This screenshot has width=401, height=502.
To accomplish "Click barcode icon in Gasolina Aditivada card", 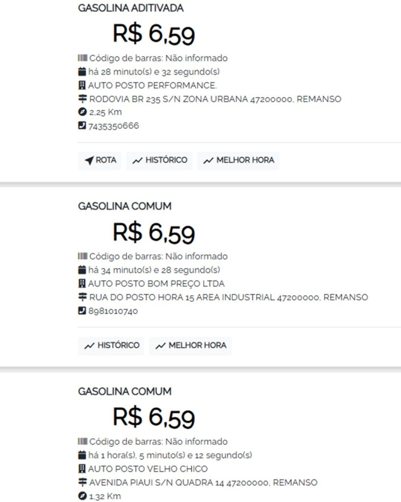I will [x=82, y=58].
